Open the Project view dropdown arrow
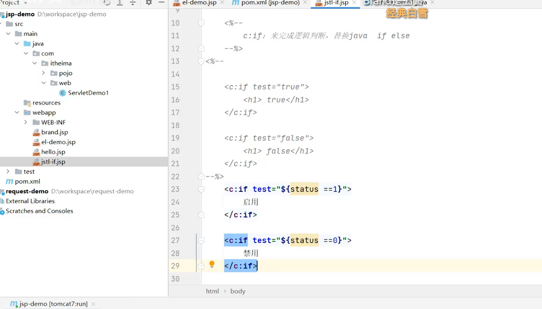 25,2
